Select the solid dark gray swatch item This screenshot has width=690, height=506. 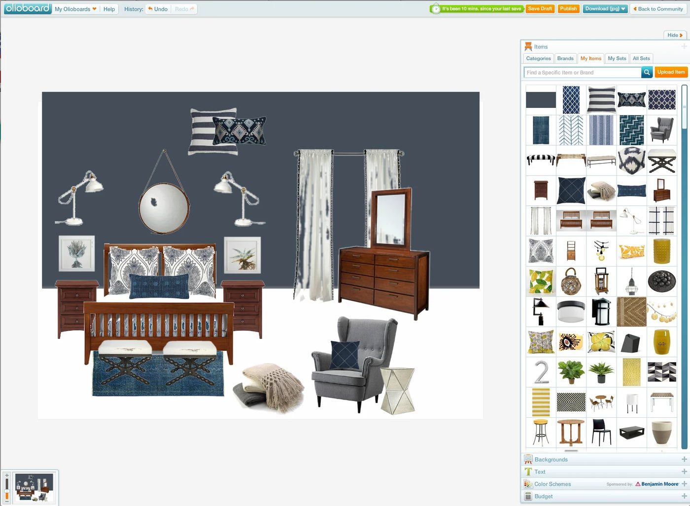point(541,100)
